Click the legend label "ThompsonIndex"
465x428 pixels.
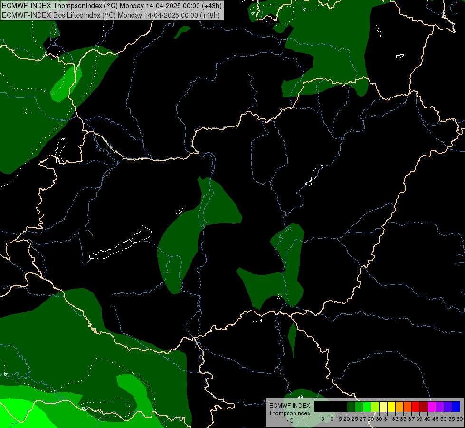[x=290, y=413]
